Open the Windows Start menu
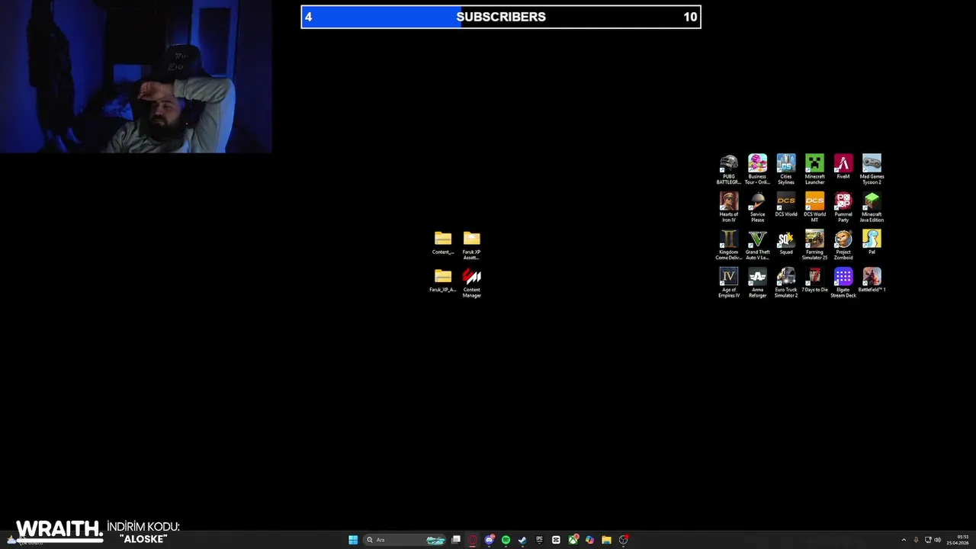Image resolution: width=976 pixels, height=549 pixels. click(x=353, y=540)
